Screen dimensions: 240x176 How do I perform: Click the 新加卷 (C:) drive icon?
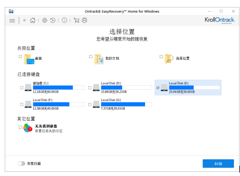click(28, 88)
